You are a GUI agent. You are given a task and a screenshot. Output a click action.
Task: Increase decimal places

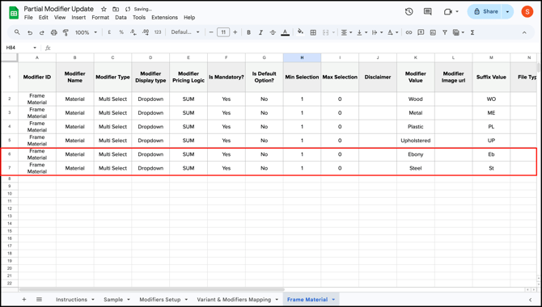click(x=146, y=32)
